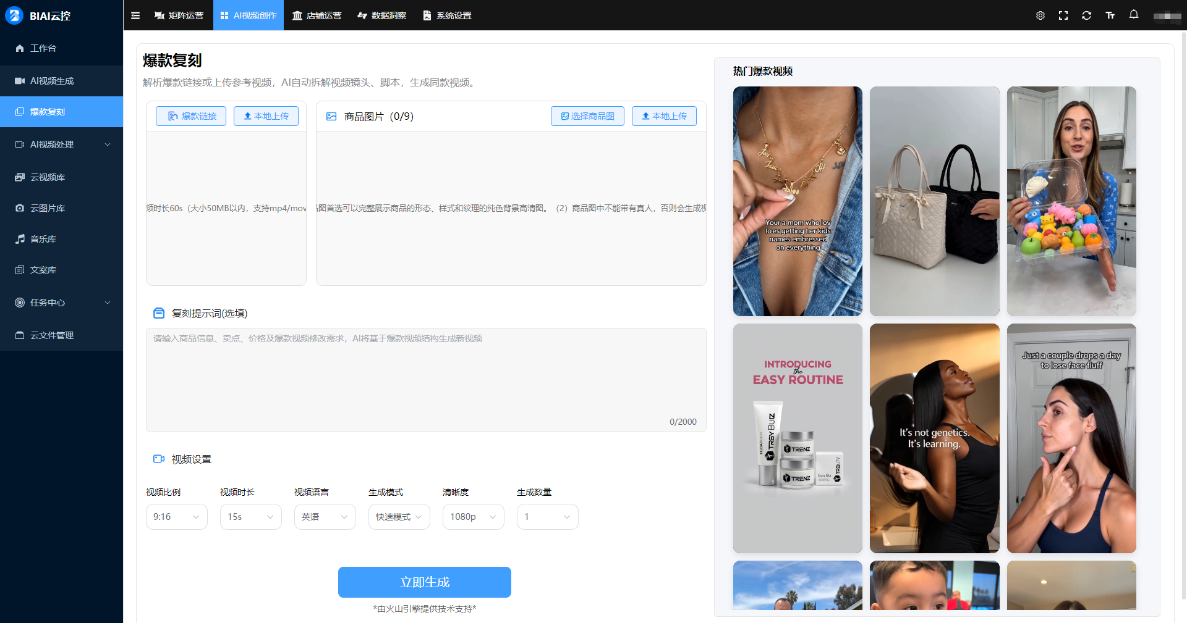The image size is (1187, 623).
Task: Open the 生成模式 快速模式 dropdown
Action: [399, 517]
